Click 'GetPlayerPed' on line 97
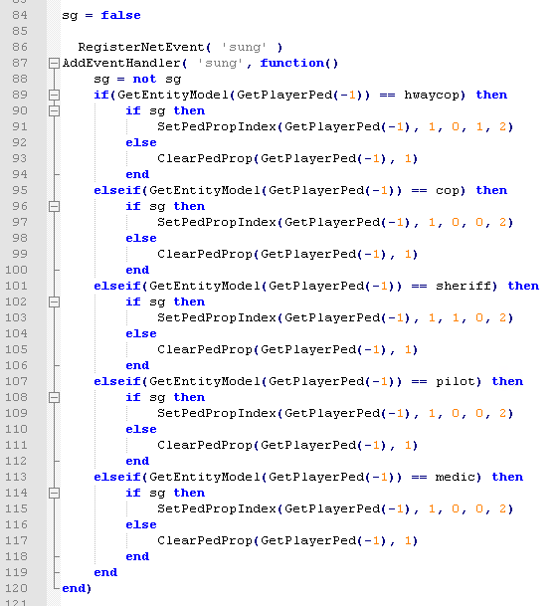 [332, 222]
